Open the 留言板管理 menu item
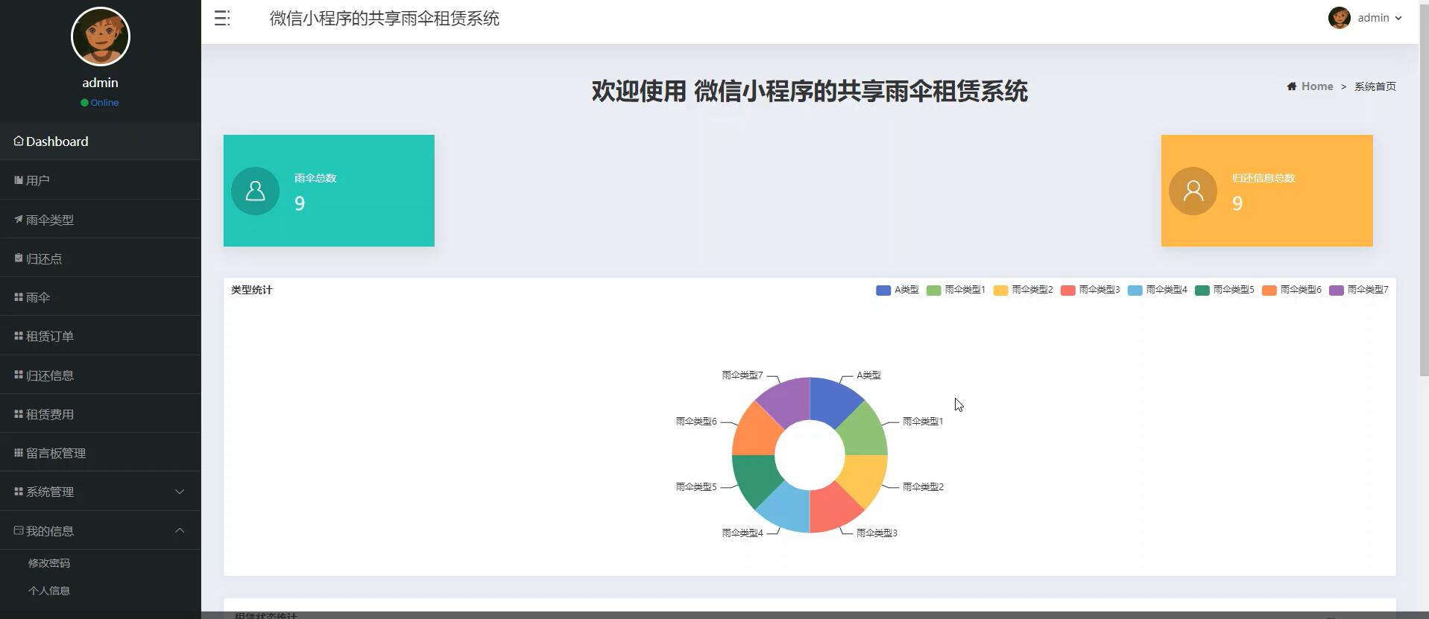The width and height of the screenshot is (1429, 619). (x=100, y=453)
